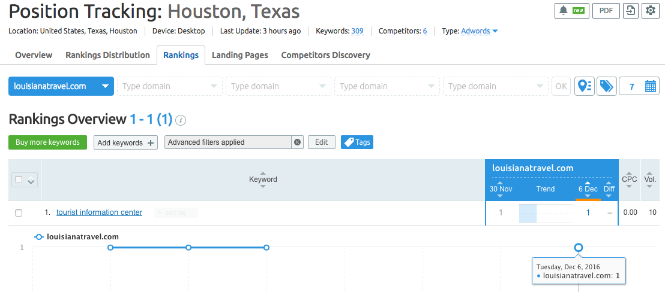Viewport: 665px width, 292px height.
Task: Open the louisianatravel.com domain dropdown
Action: tap(61, 86)
